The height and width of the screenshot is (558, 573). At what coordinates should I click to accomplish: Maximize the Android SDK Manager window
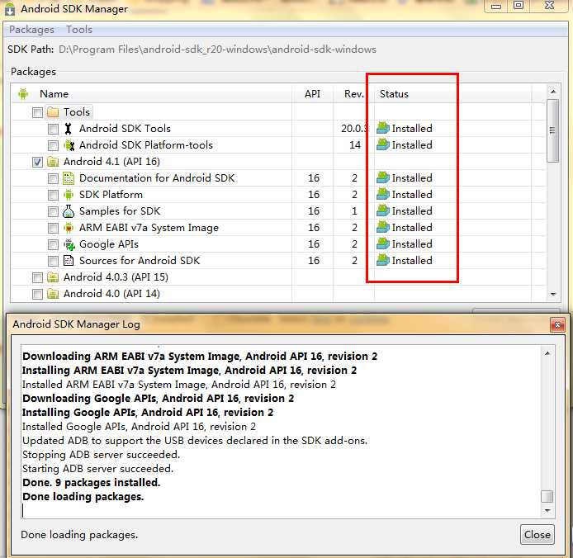click(x=519, y=5)
